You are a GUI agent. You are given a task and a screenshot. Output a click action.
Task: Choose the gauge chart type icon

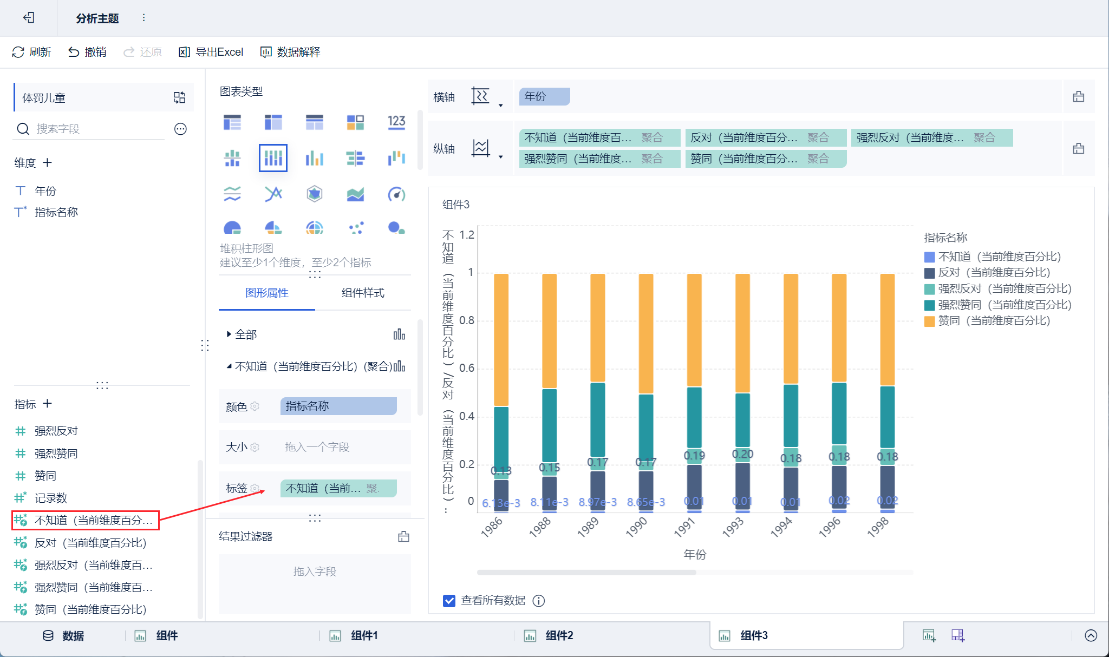click(396, 194)
